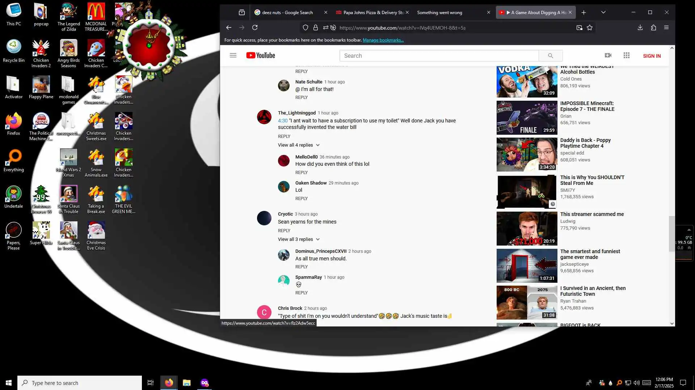This screenshot has height=390, width=695.
Task: Open the YouTube apps grid icon
Action: 627,56
